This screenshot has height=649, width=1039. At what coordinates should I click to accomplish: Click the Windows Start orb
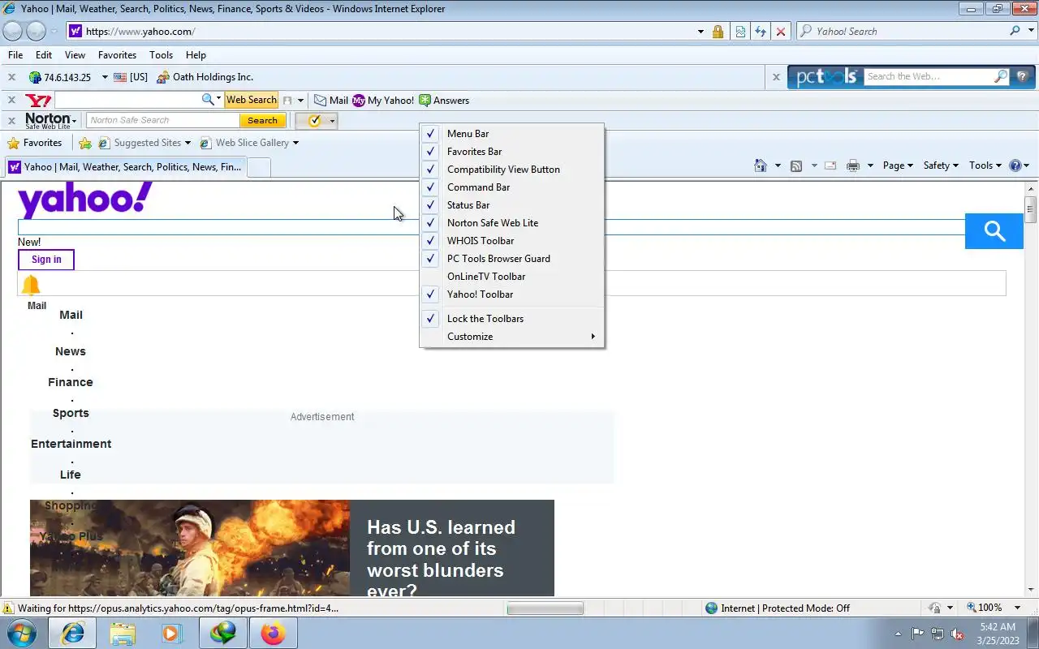(x=20, y=633)
